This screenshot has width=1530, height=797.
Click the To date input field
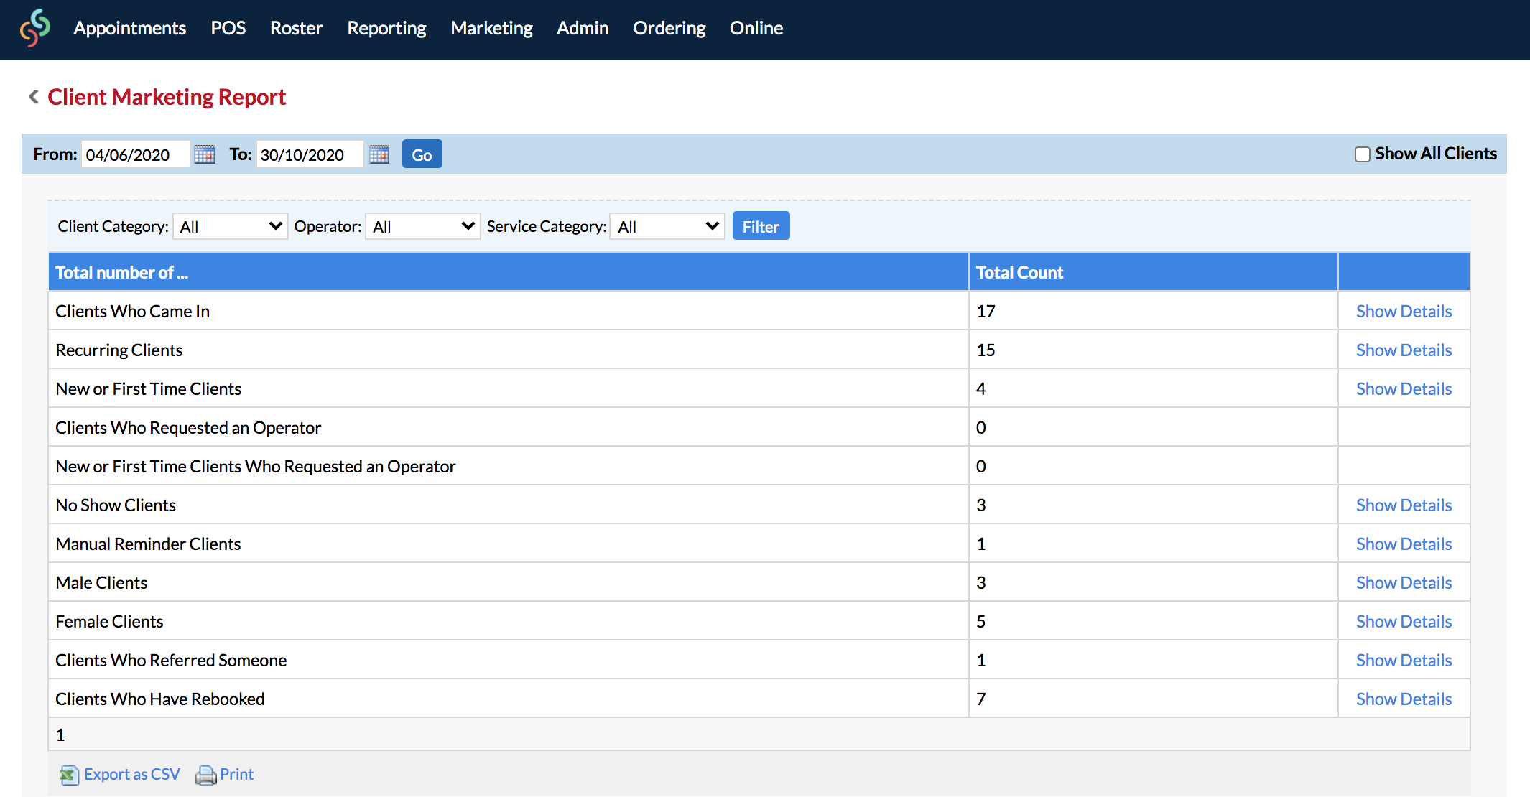pos(310,154)
